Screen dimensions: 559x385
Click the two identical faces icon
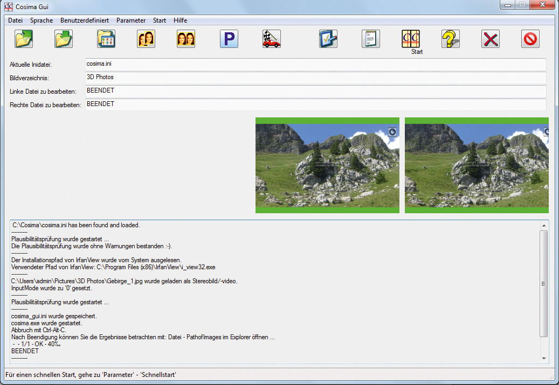click(186, 39)
